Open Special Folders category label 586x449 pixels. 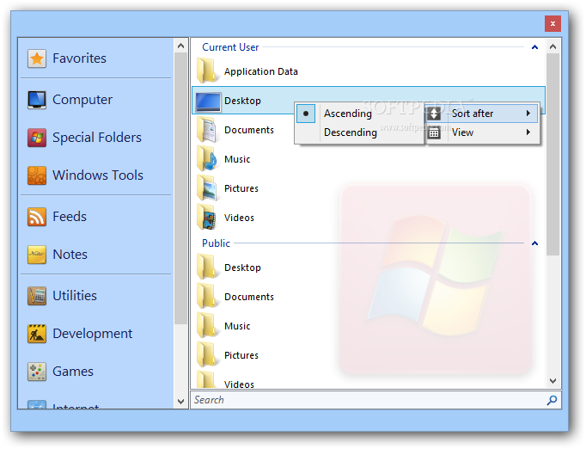coord(97,138)
